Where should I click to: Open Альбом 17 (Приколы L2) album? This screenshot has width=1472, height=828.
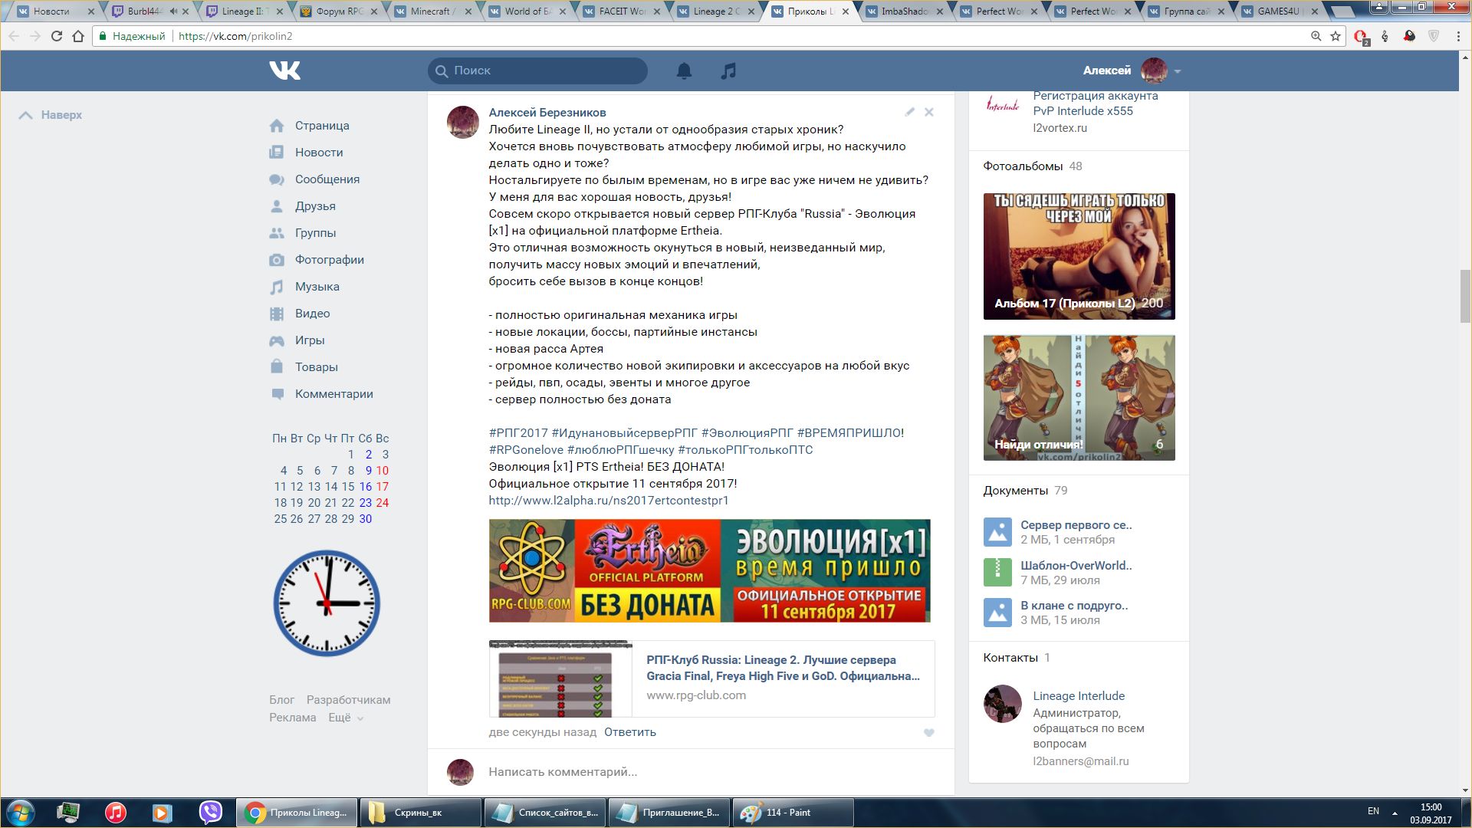click(1079, 256)
